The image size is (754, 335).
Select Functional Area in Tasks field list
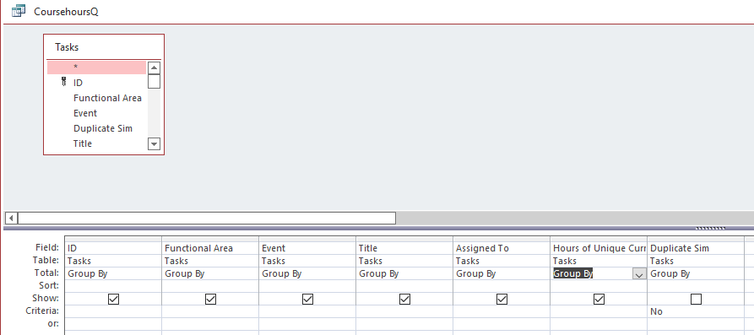tap(107, 98)
